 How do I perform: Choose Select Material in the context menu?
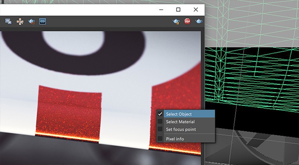pos(186,122)
